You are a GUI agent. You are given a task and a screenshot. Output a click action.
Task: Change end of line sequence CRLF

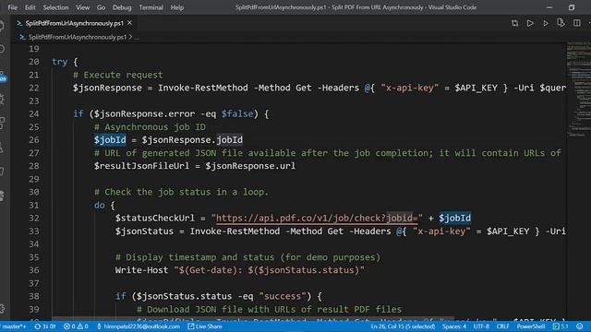pyautogui.click(x=502, y=326)
